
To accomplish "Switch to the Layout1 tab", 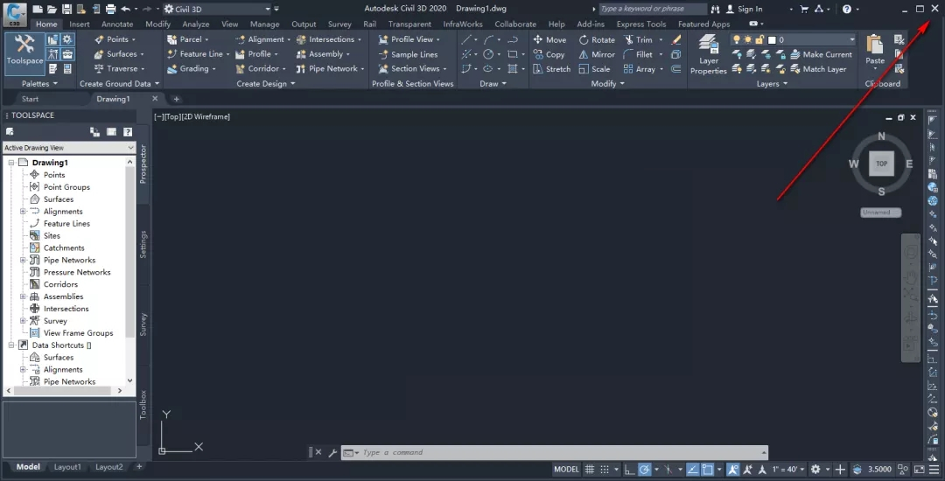I will pos(67,467).
